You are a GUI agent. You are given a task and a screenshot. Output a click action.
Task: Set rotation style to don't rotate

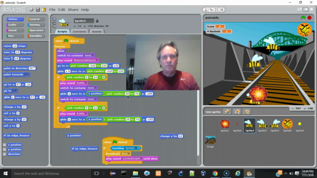(54, 26)
